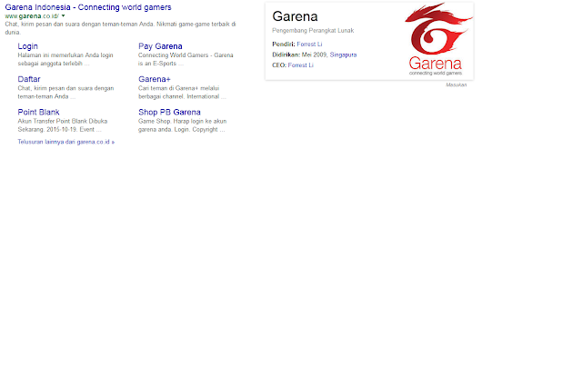Viewport: 582px width, 377px height.
Task: Click the Masukan feedback link
Action: point(457,84)
